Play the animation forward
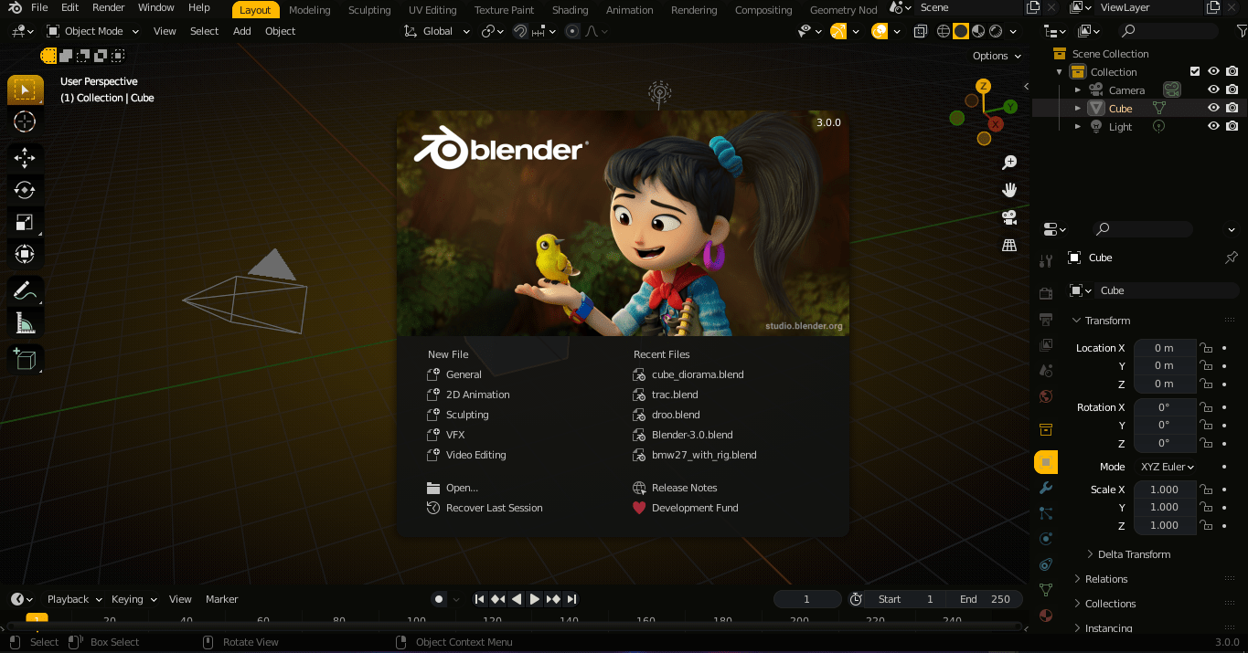1248x653 pixels. point(535,599)
